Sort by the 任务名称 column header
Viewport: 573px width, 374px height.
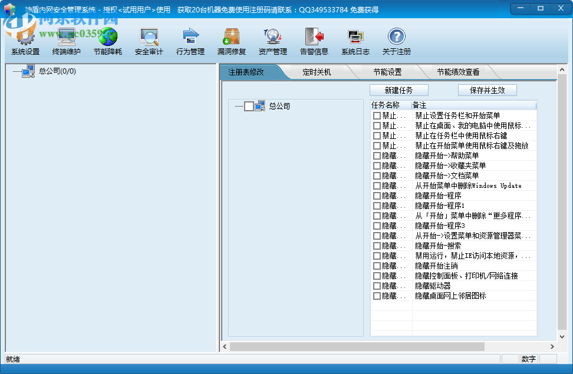391,105
